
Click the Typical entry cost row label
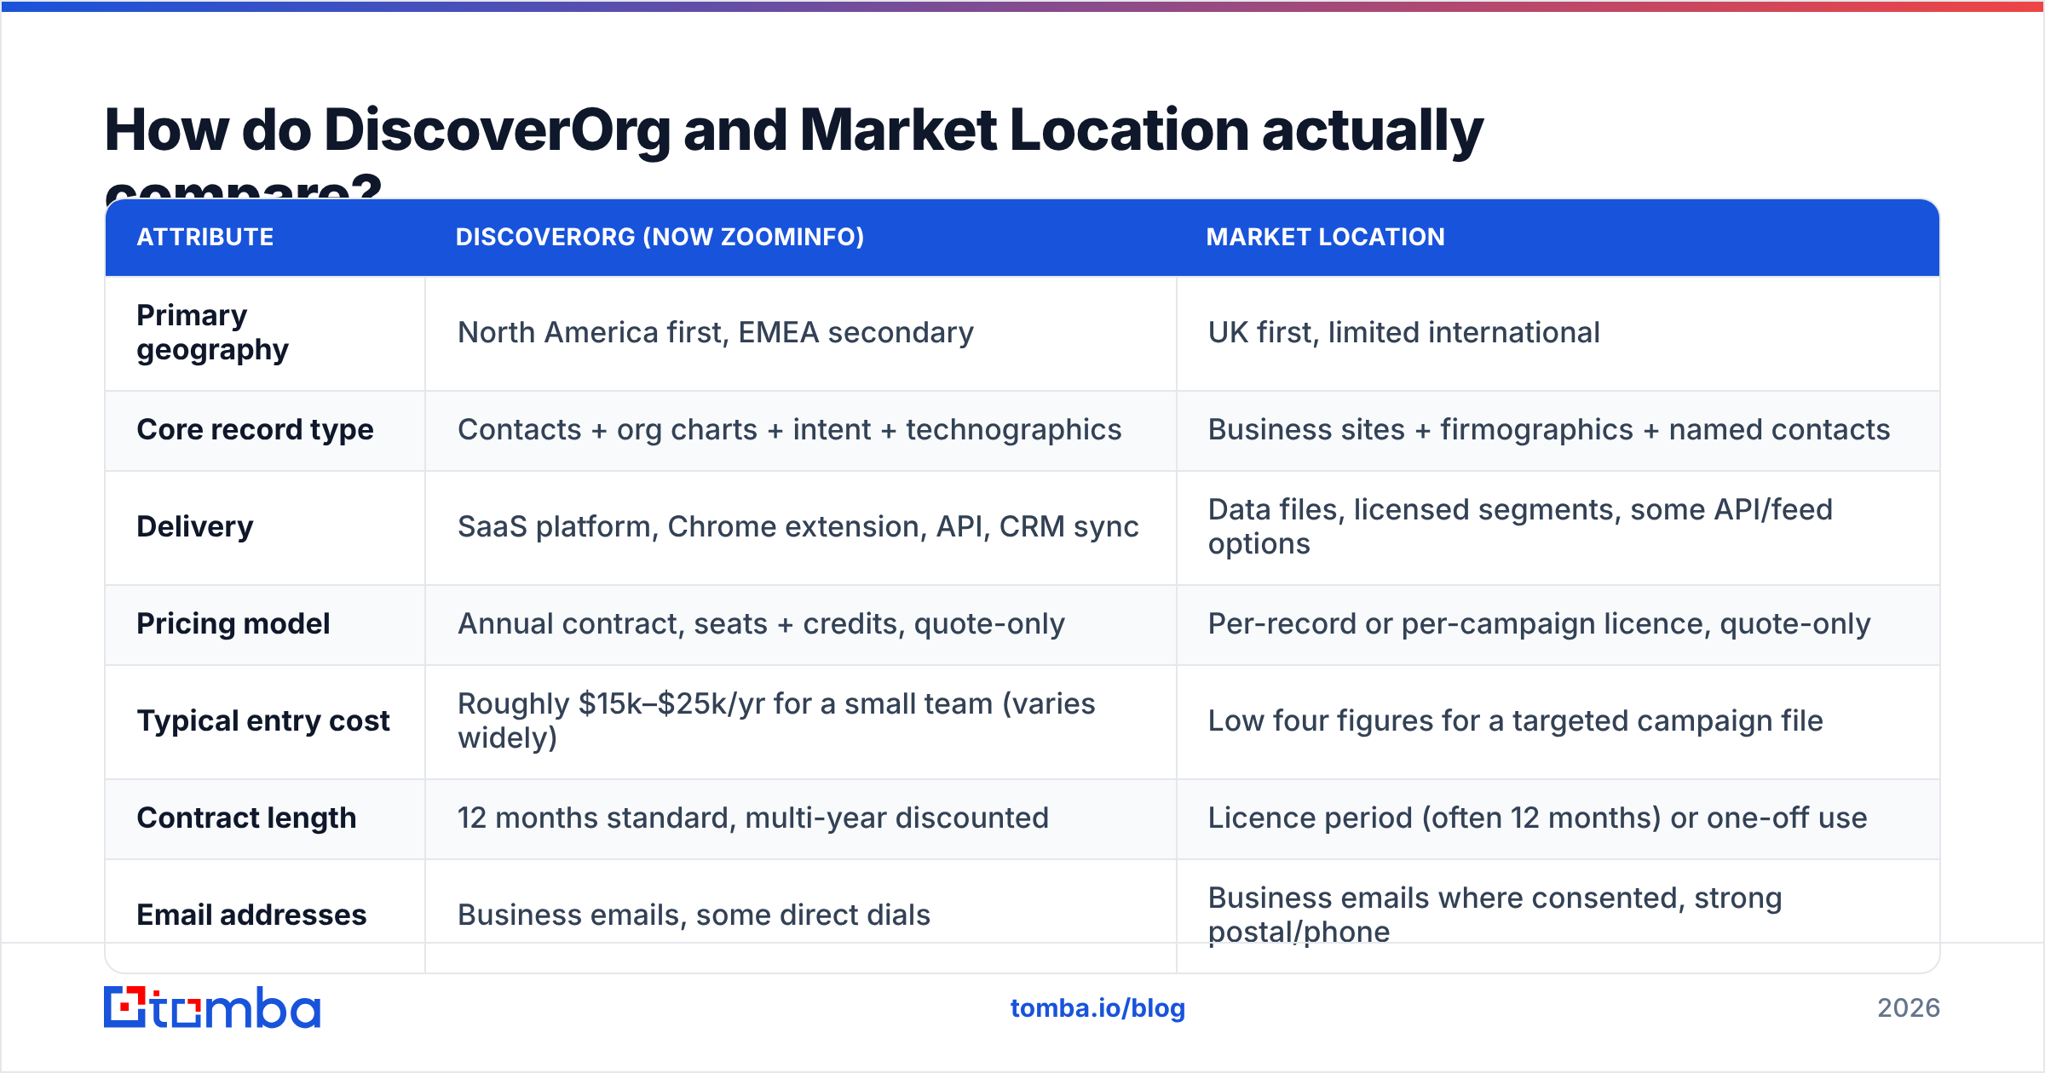(x=263, y=721)
